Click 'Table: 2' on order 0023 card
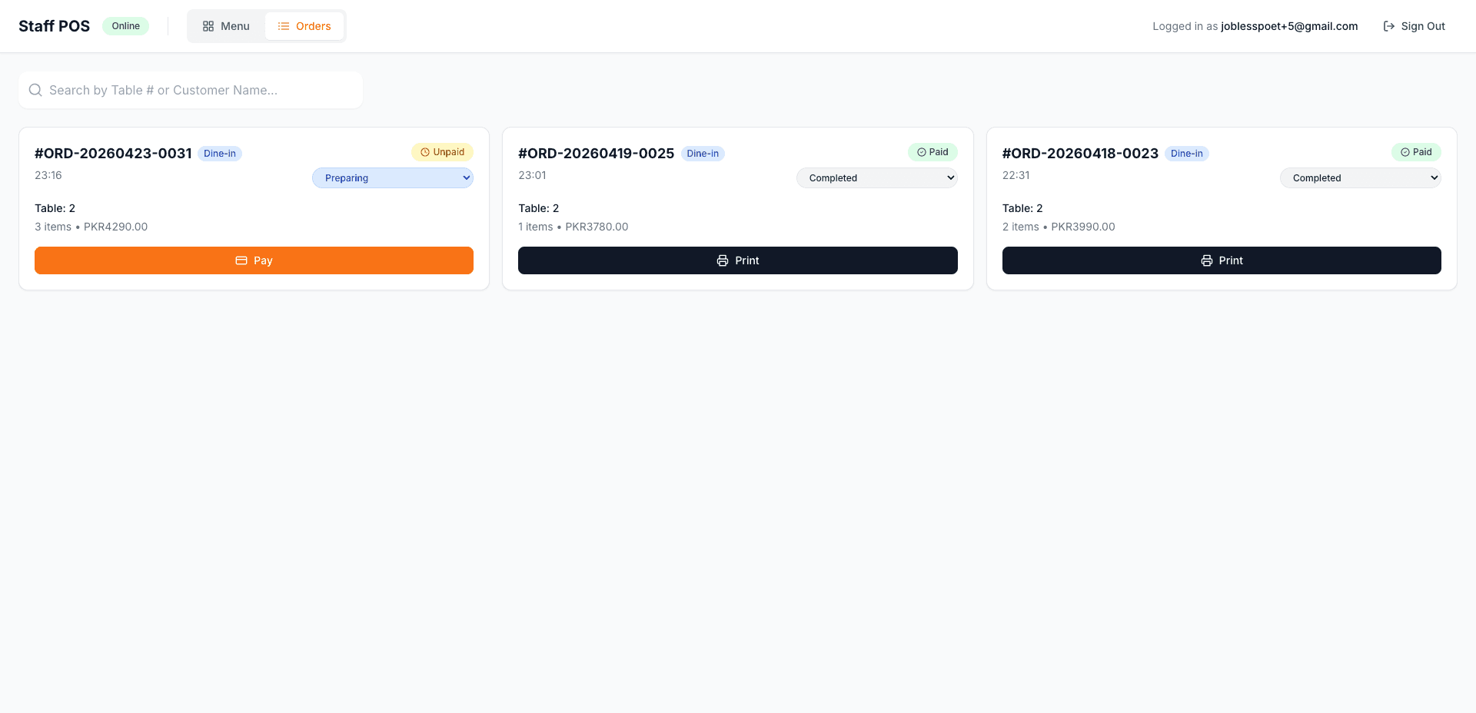 pos(1022,208)
